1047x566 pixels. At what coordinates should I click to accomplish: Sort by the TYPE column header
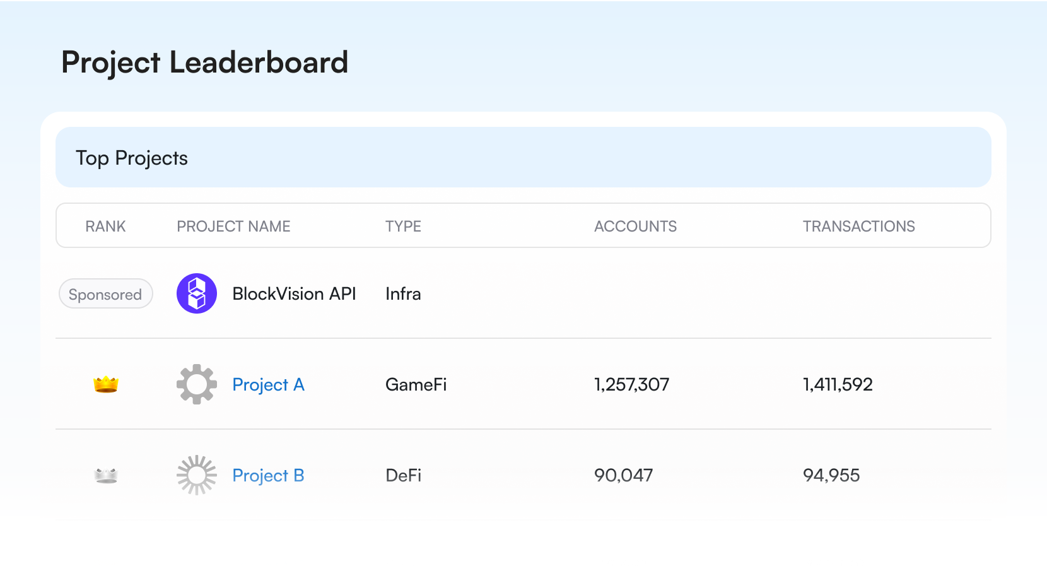point(403,226)
